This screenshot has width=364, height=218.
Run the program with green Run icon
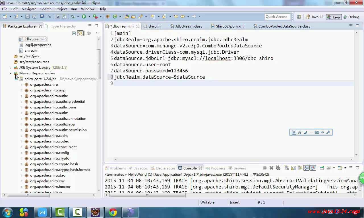pyautogui.click(x=84, y=16)
